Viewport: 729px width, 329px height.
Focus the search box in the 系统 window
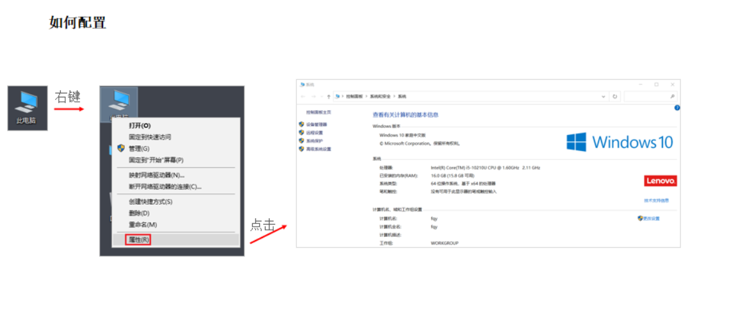point(650,97)
